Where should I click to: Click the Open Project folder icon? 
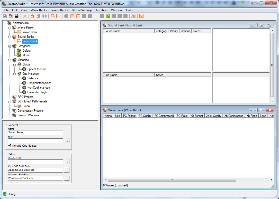click(11, 16)
